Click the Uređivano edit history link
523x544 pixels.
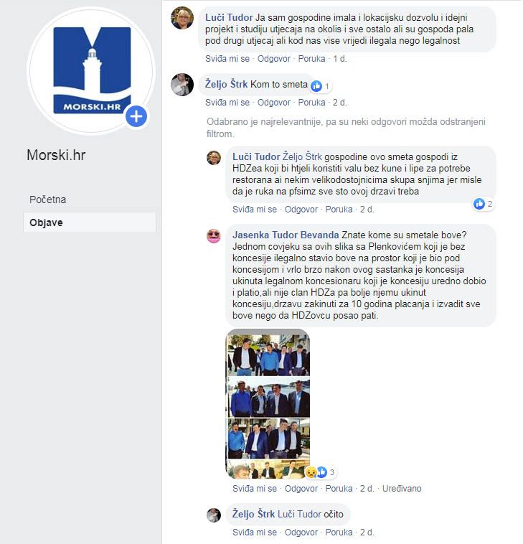(402, 489)
